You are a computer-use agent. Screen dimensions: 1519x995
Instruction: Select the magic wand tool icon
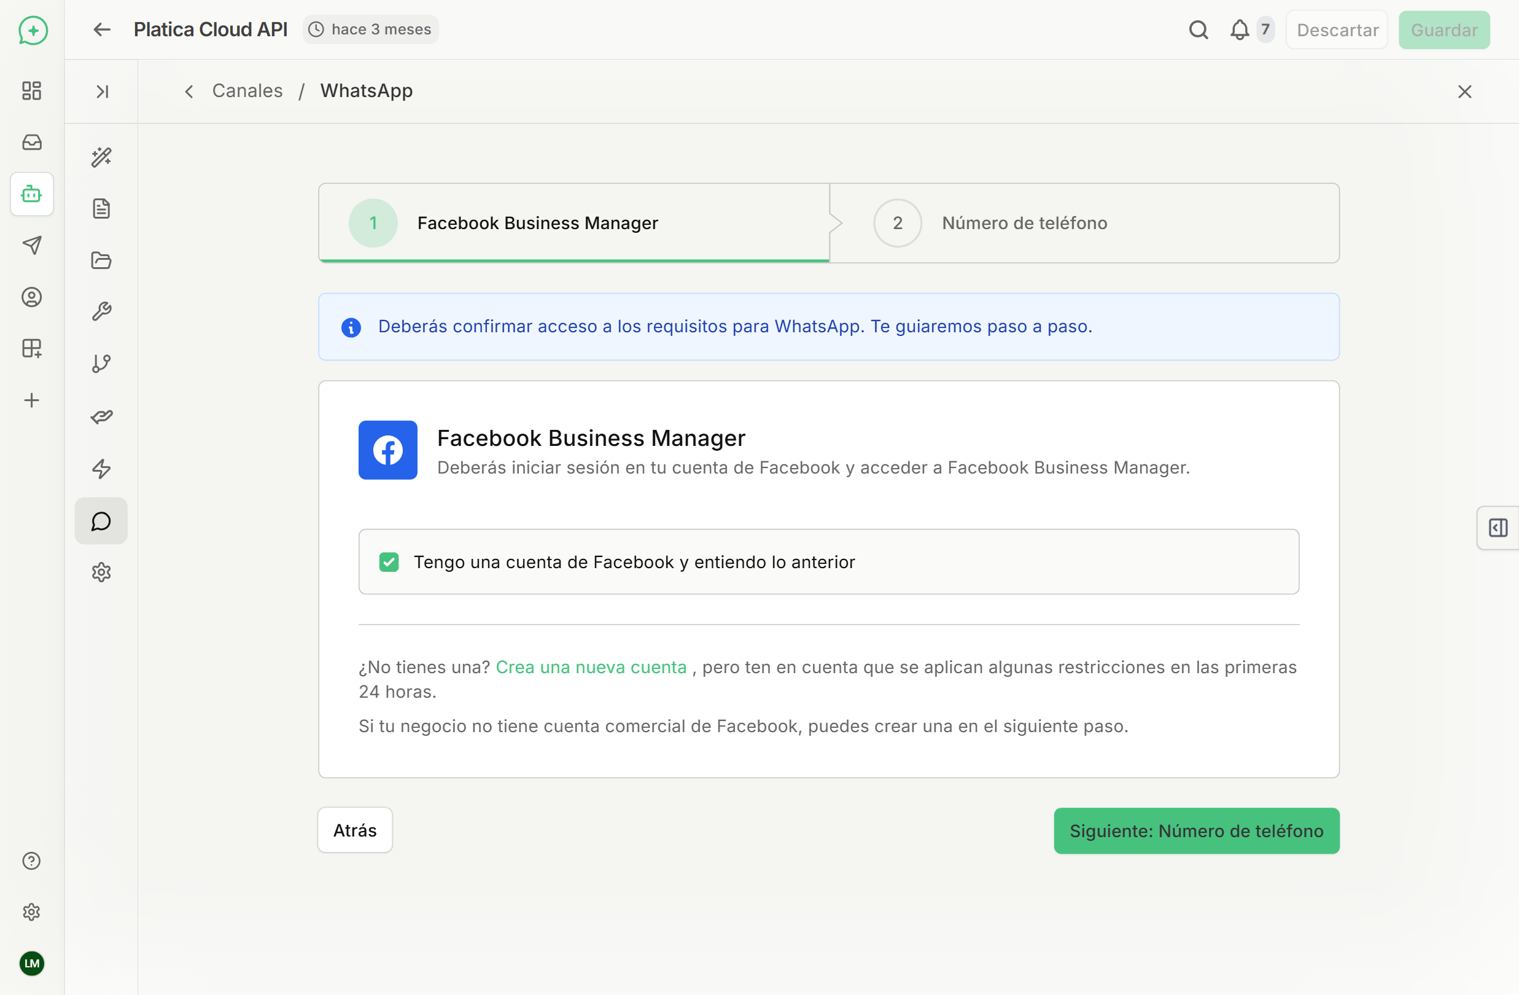pyautogui.click(x=101, y=157)
